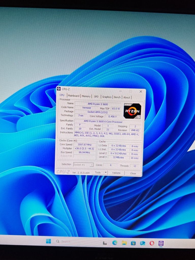Click the Ext. Family value 19
Image resolution: width=195 pixels, height=260 pixels.
click(x=80, y=128)
